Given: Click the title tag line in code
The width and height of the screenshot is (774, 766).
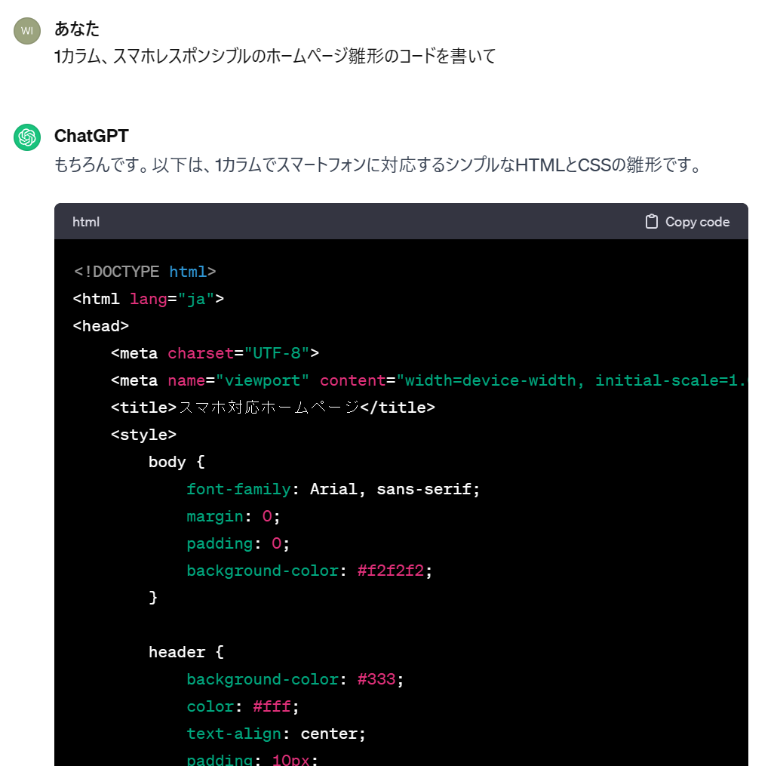Looking at the screenshot, I should point(272,408).
